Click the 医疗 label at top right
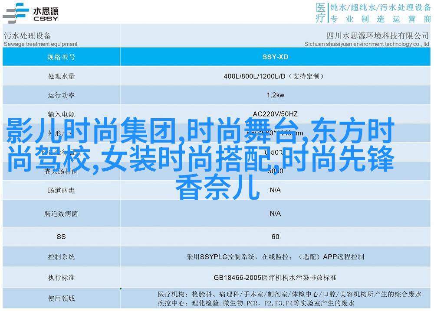This screenshot has height=311, width=434. click(x=321, y=13)
